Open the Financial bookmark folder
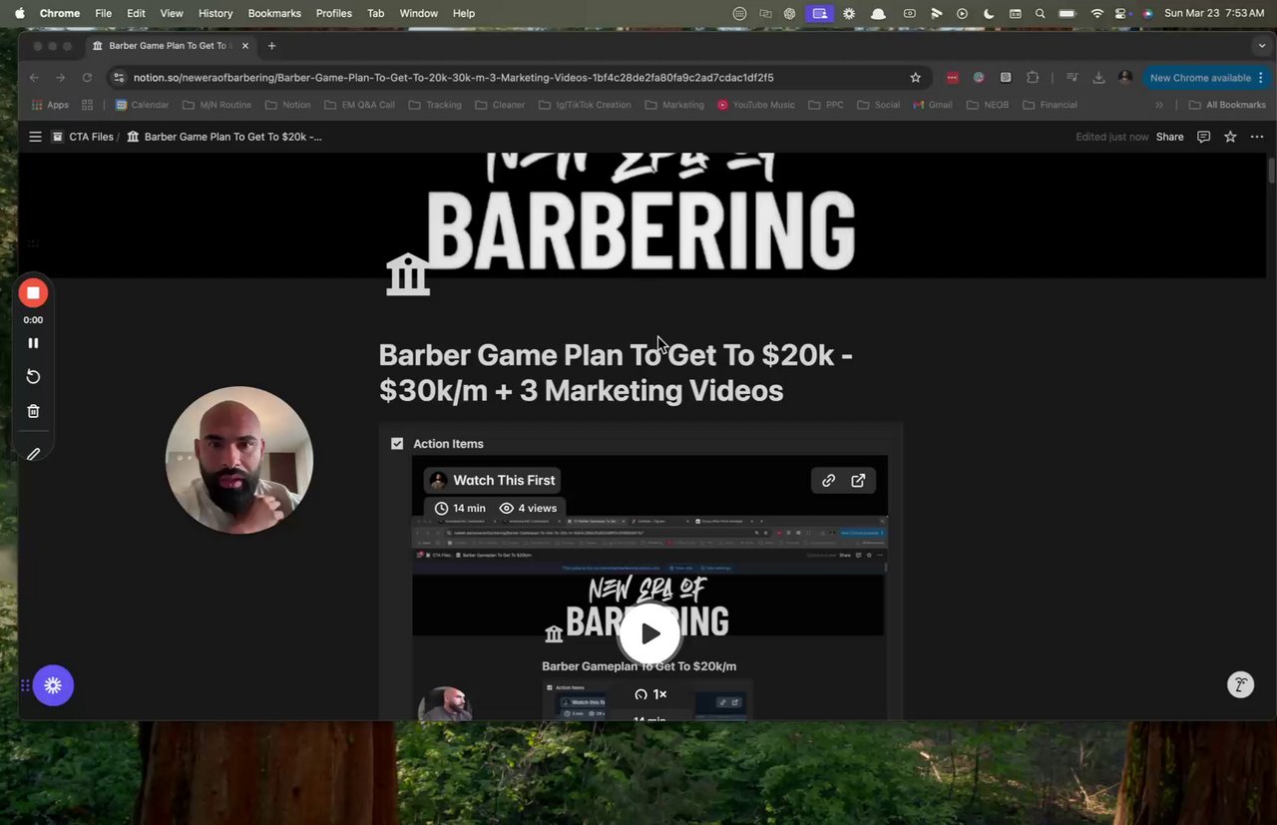The height and width of the screenshot is (825, 1277). pos(1050,105)
